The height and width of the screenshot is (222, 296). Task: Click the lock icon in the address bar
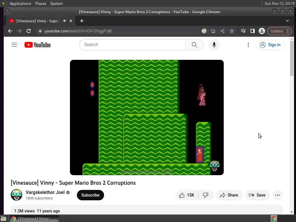40,31
